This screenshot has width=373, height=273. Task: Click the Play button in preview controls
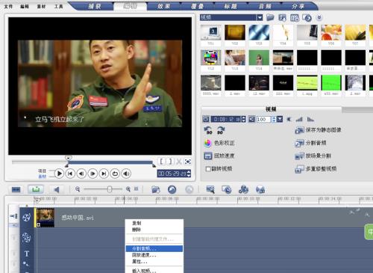pyautogui.click(x=59, y=174)
